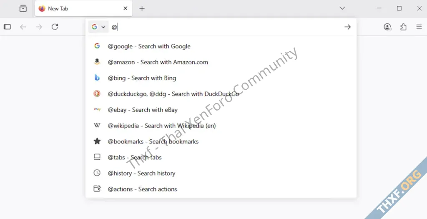Screen dimensions: 427x219
Task: Choose @bookmarks - Search bookmarks
Action: pos(221,141)
